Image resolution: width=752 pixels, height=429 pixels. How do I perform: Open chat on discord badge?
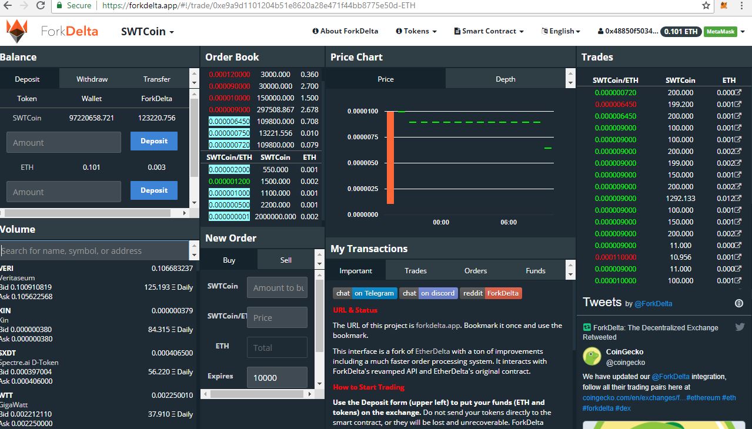point(429,293)
